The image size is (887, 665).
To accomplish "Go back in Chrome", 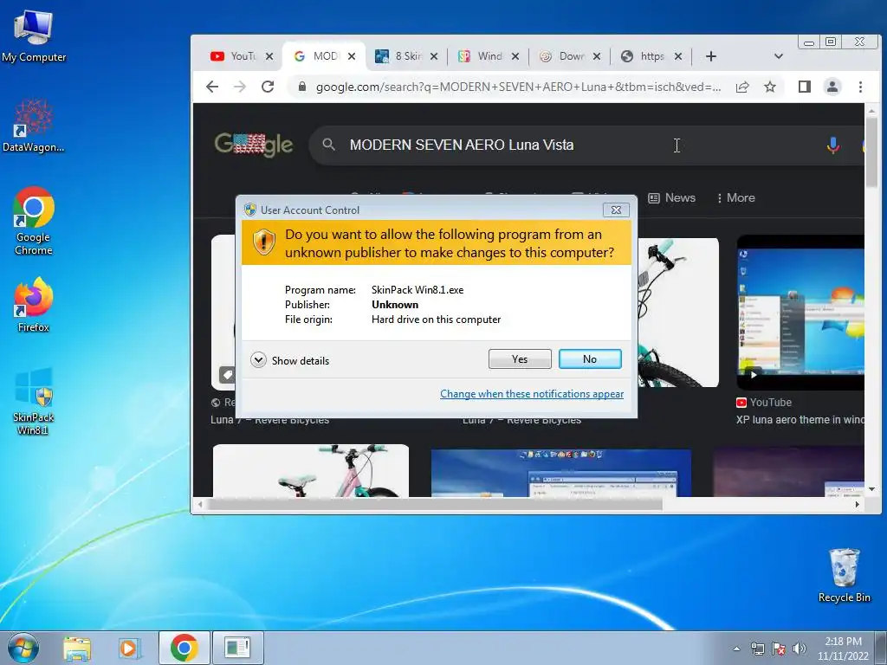I will 212,87.
